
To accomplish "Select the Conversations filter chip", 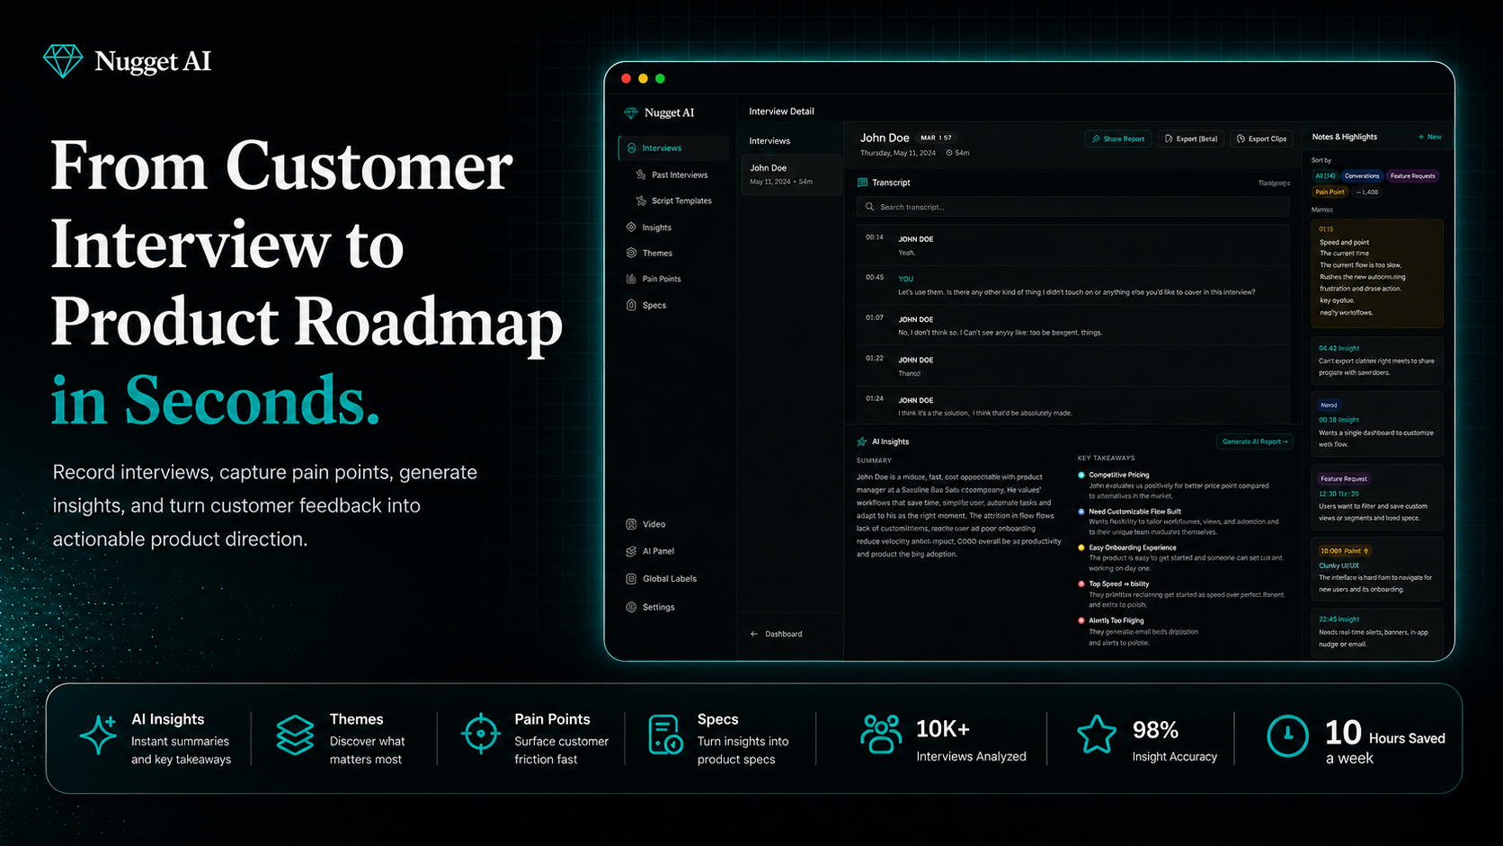I will point(1362,176).
